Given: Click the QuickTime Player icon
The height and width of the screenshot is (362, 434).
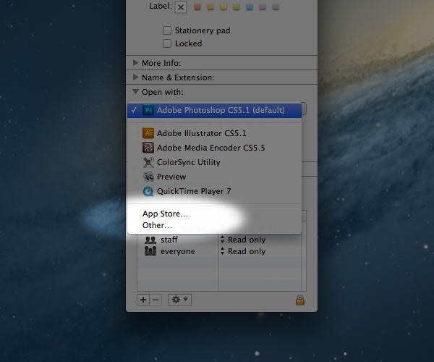Looking at the screenshot, I should click(148, 191).
